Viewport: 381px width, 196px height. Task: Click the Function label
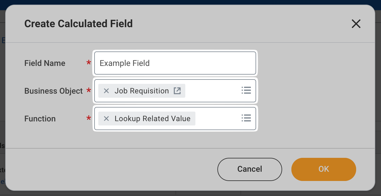pyautogui.click(x=40, y=119)
